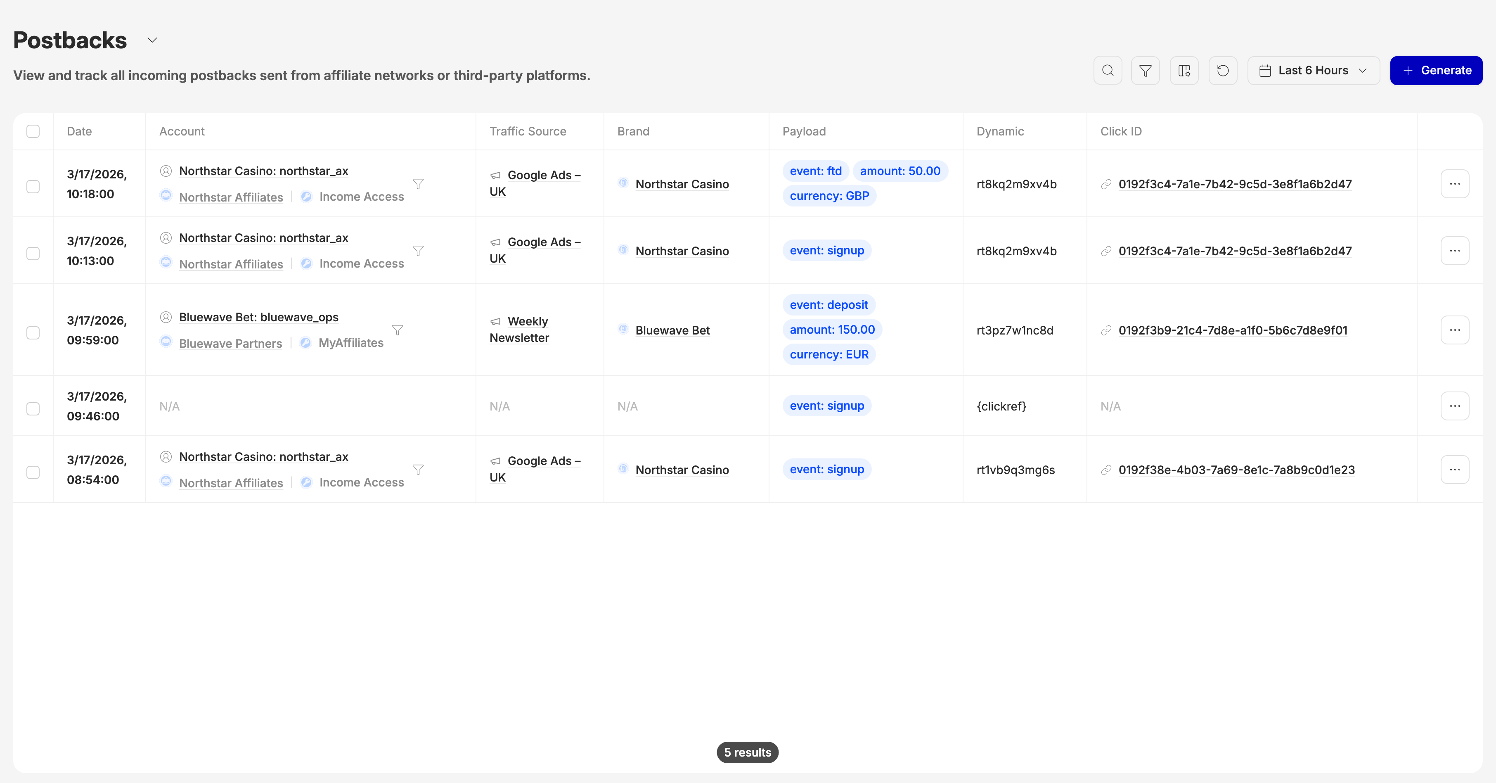Open the filter funnel button in the toolbar
Image resolution: width=1496 pixels, height=783 pixels.
(x=1145, y=70)
